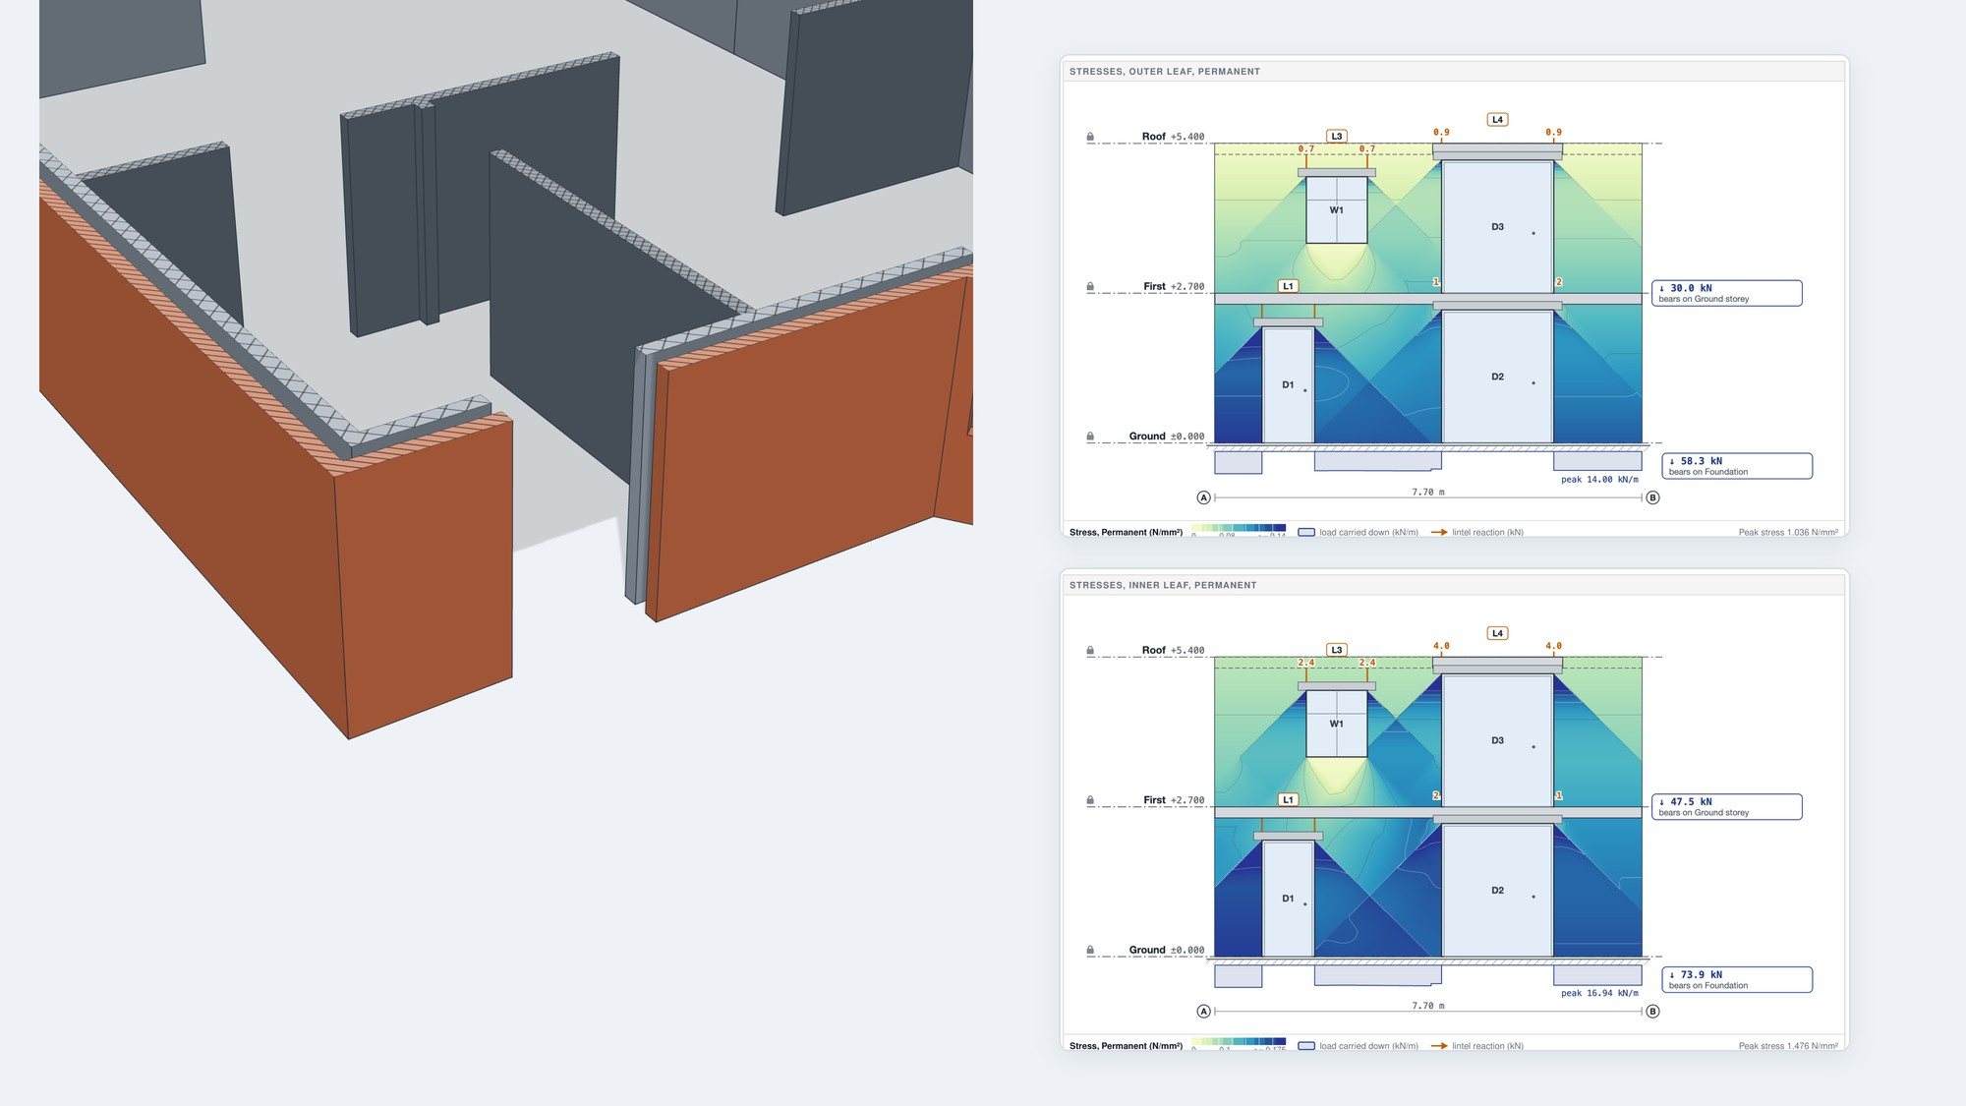Screen dimensions: 1966x1106
Task: Click inner leaf stress color scale bar
Action: point(1239,1042)
